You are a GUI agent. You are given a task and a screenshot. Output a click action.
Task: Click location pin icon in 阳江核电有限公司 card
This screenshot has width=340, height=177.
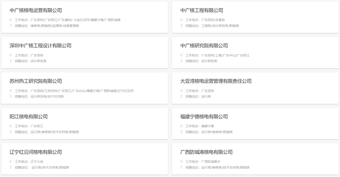11,126
